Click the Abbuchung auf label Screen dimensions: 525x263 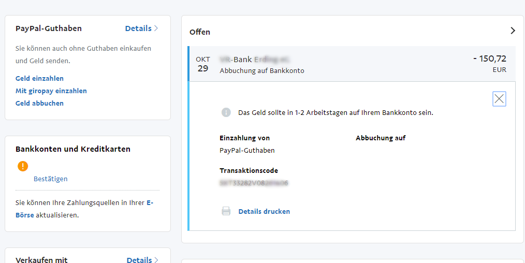pos(381,138)
